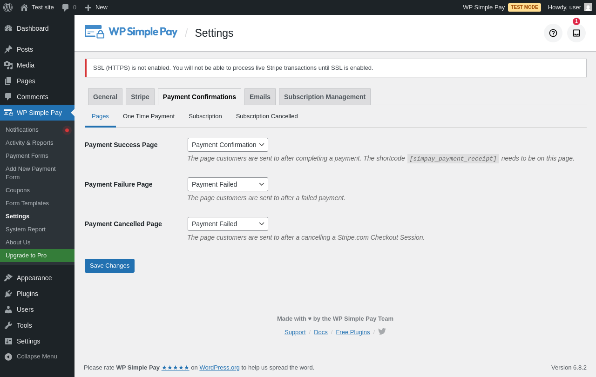Click the Tools wrench icon
Image resolution: width=596 pixels, height=377 pixels.
coord(8,325)
